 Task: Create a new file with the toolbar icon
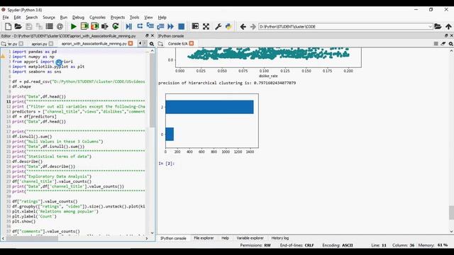tap(8, 27)
